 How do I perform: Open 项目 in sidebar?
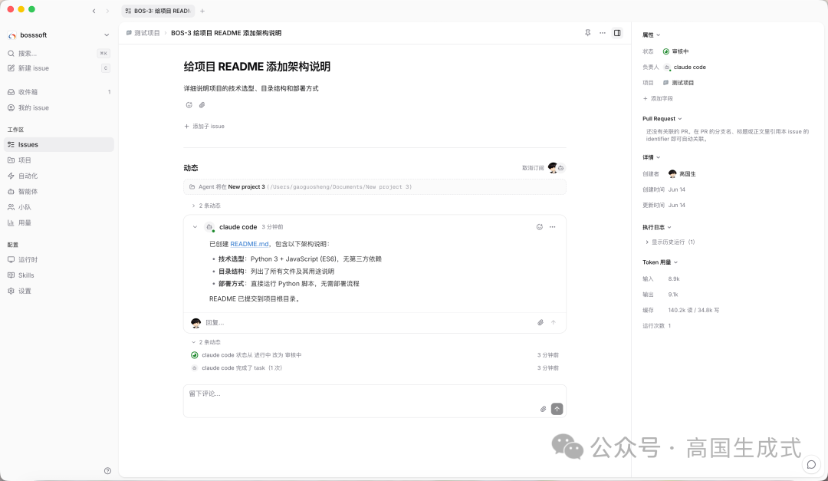58,160
